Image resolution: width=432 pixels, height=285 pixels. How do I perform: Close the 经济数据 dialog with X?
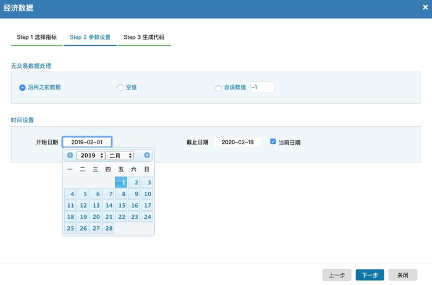click(425, 7)
